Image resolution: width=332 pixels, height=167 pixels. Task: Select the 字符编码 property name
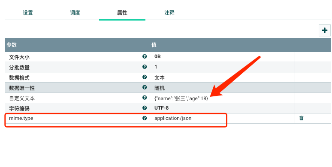(19, 109)
